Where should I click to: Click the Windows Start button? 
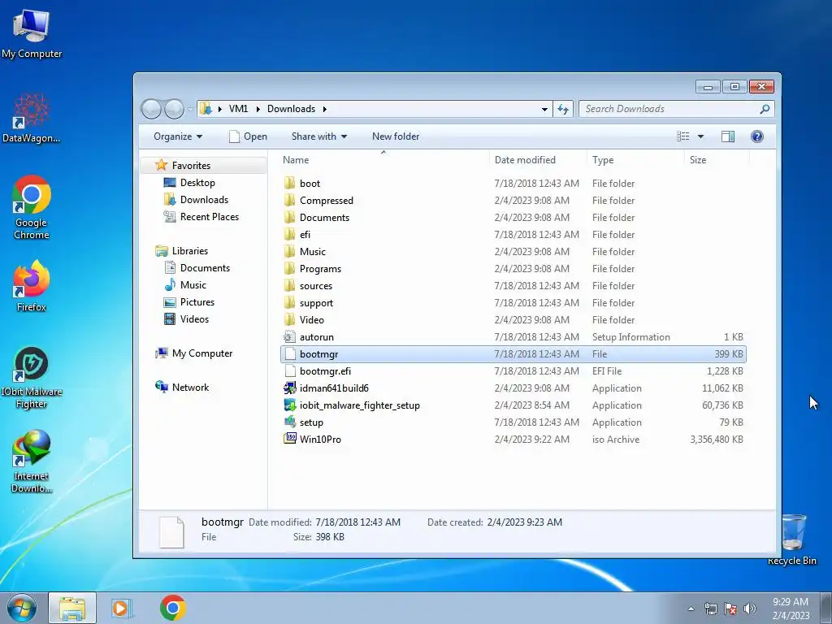point(22,608)
